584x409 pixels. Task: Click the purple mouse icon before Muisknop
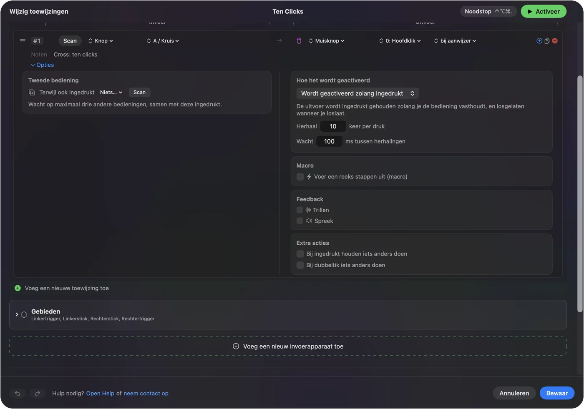point(299,41)
